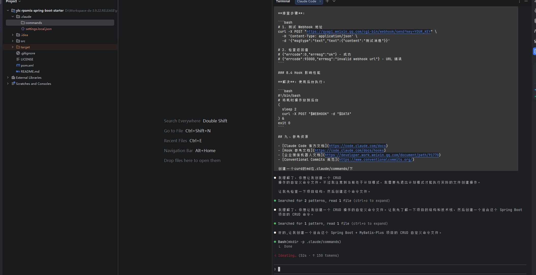Click the .gitignore file icon
This screenshot has width=536, height=275.
[18, 53]
